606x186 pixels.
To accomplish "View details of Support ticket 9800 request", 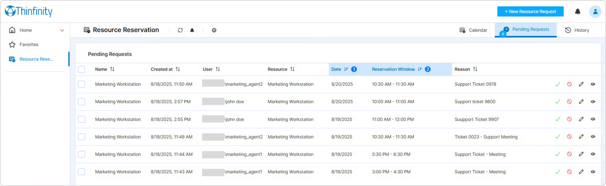I will pyautogui.click(x=593, y=102).
